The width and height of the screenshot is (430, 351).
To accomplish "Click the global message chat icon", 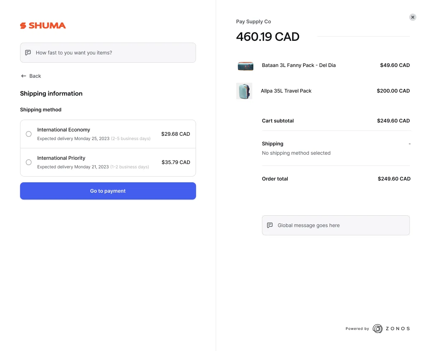I will pyautogui.click(x=270, y=225).
